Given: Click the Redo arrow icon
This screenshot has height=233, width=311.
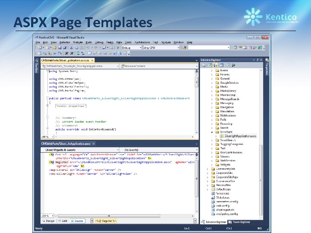Looking at the screenshot, I should [x=96, y=48].
